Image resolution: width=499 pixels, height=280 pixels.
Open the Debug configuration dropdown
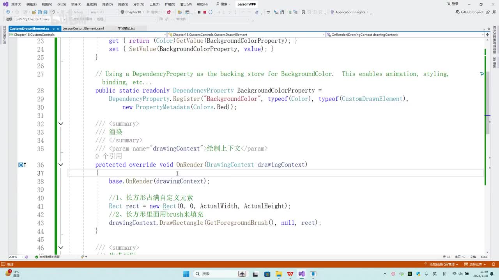tap(80, 12)
